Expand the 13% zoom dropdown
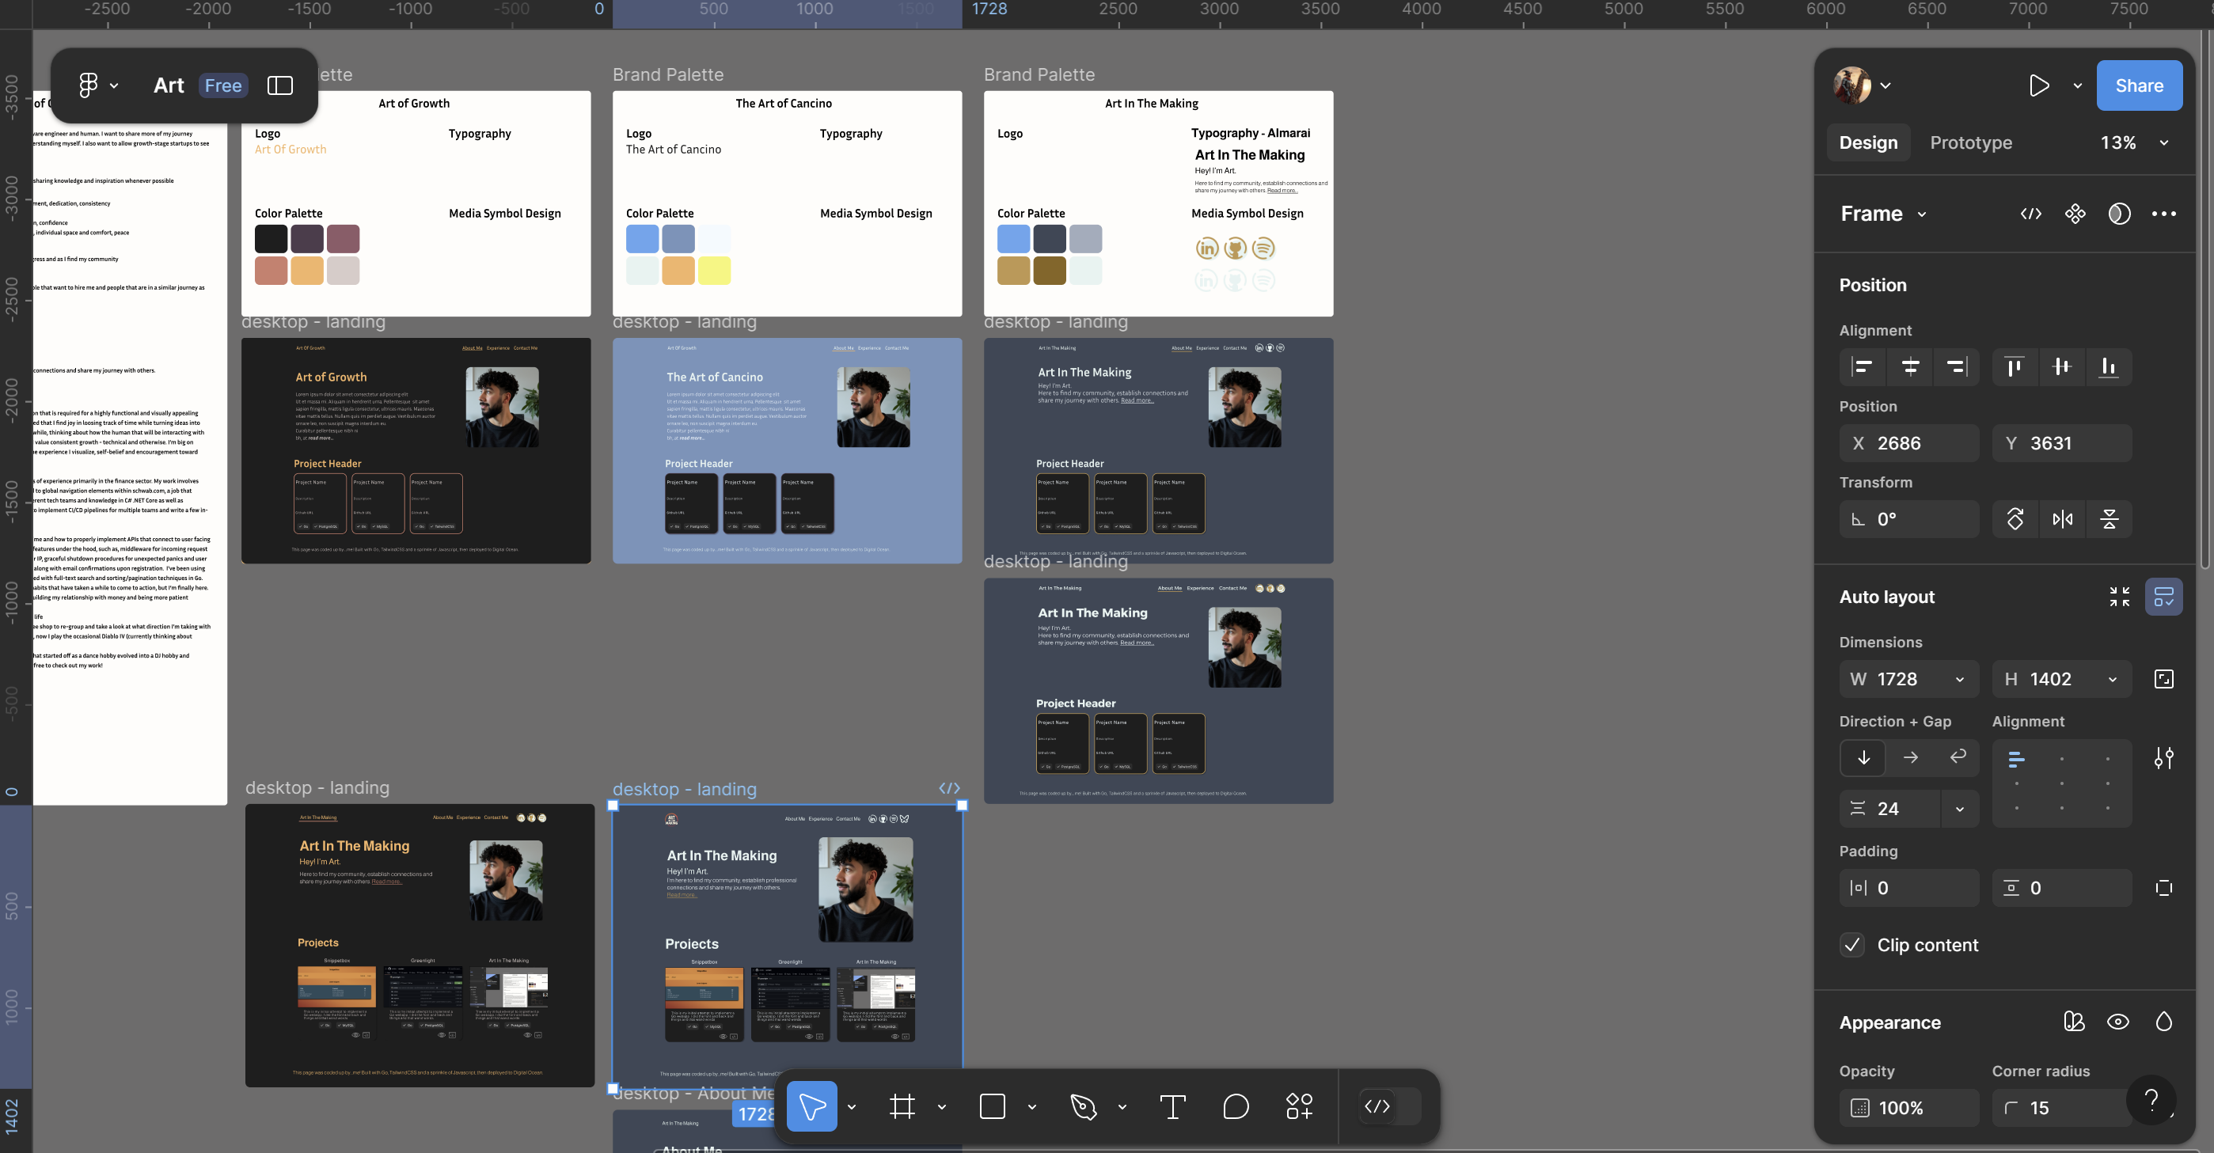Viewport: 2214px width, 1153px height. coord(2164,142)
